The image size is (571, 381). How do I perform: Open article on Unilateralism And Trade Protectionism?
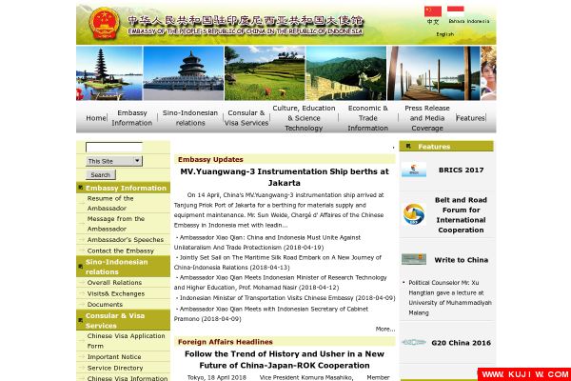coord(267,242)
